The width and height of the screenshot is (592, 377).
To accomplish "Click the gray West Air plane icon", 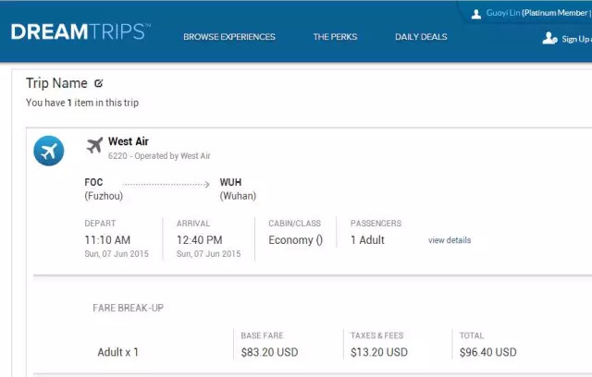I will click(x=94, y=145).
